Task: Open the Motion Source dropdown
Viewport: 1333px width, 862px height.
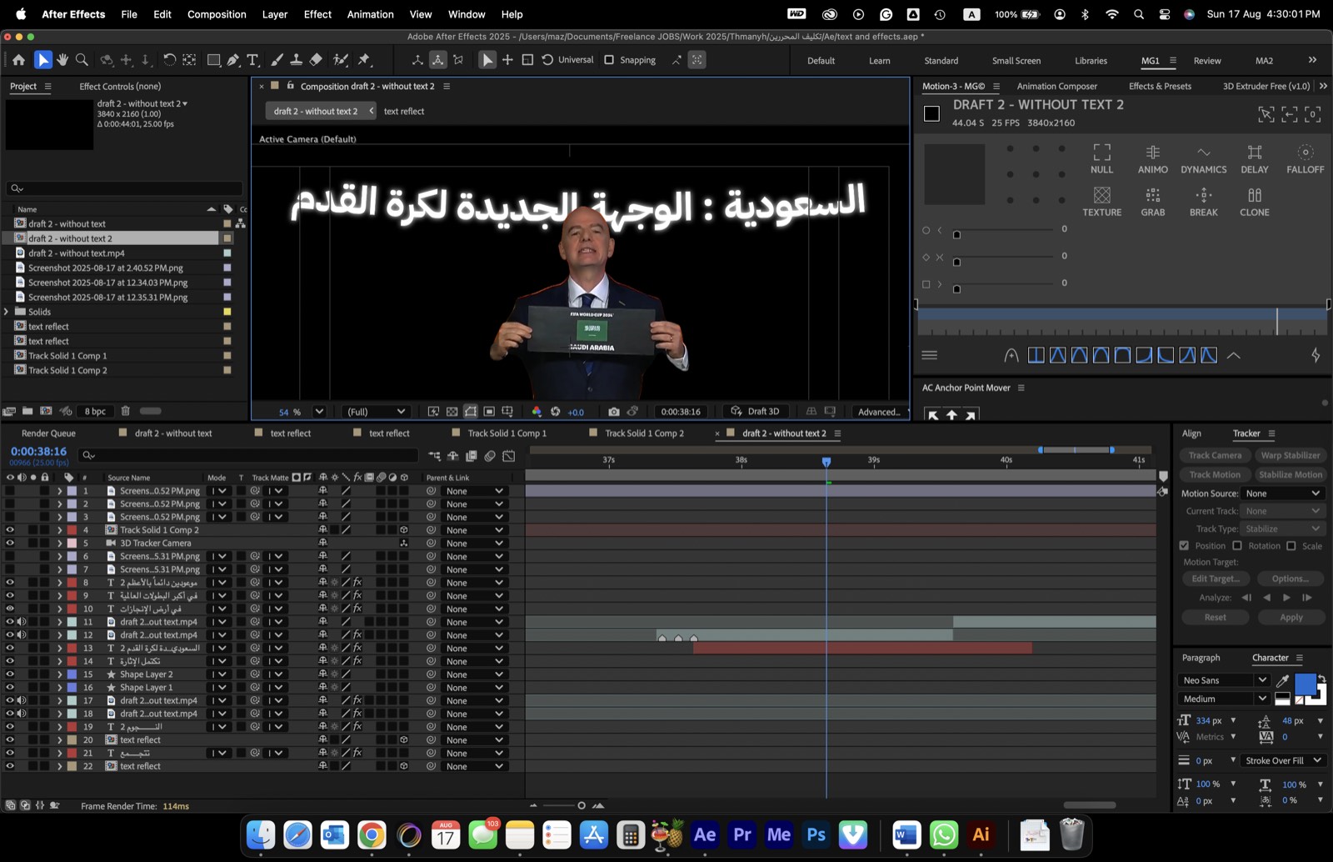Action: point(1282,494)
